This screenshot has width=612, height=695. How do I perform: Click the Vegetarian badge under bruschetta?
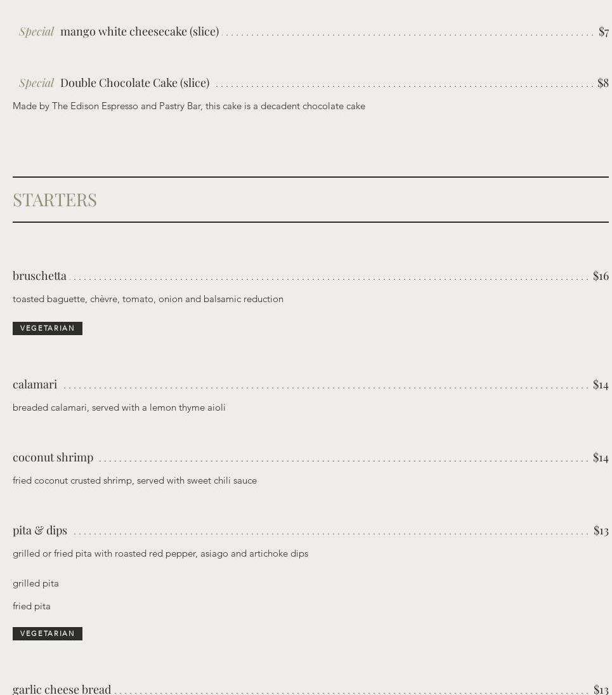click(48, 328)
